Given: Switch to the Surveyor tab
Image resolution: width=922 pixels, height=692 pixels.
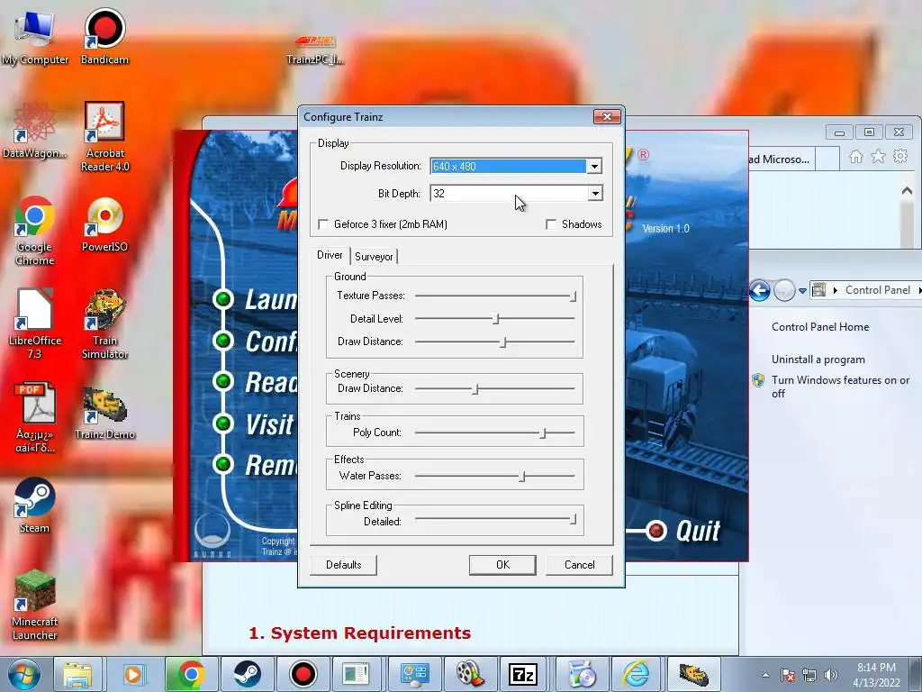Looking at the screenshot, I should (374, 257).
